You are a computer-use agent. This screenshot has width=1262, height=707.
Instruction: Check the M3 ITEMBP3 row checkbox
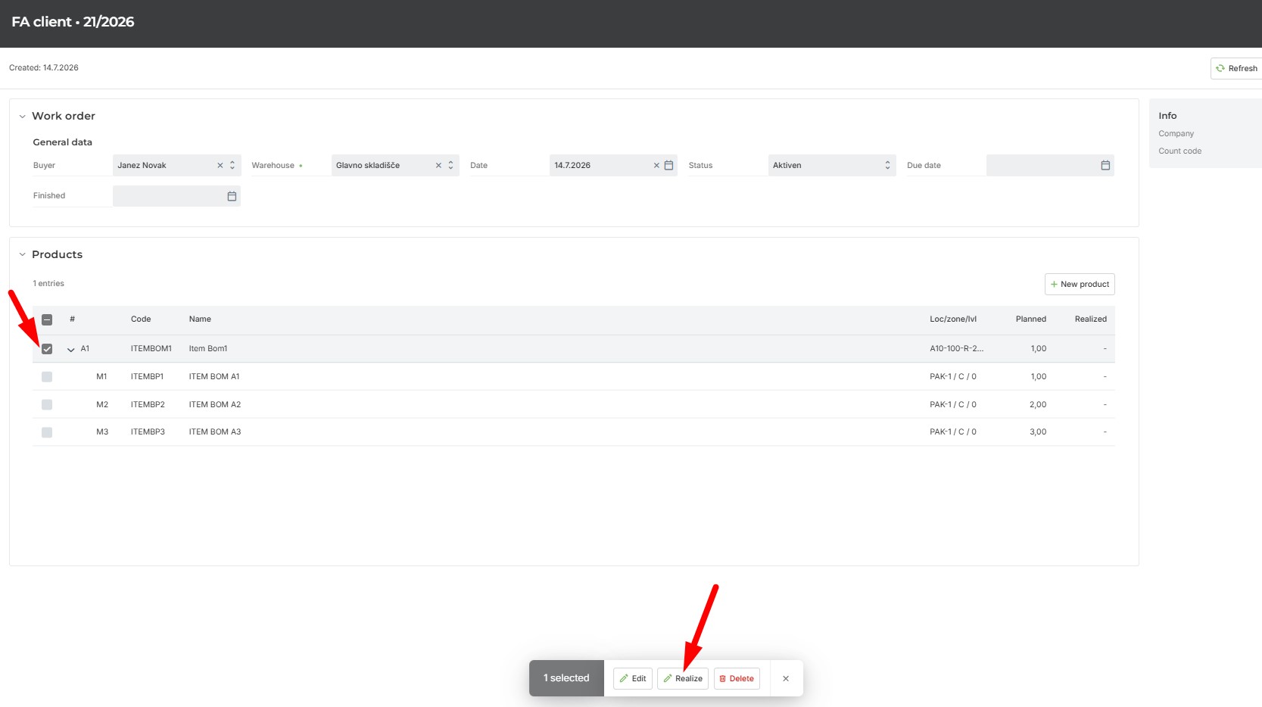[47, 432]
